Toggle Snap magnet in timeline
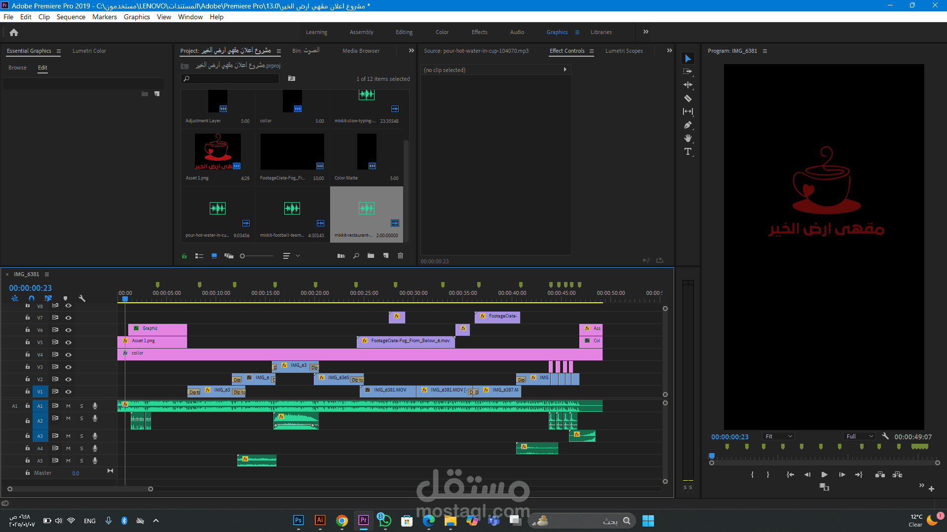This screenshot has width=947, height=532. click(x=32, y=298)
